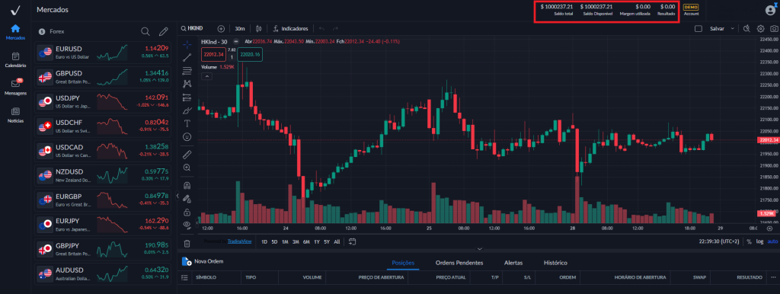Click the HKInd legend minus button

[236, 42]
